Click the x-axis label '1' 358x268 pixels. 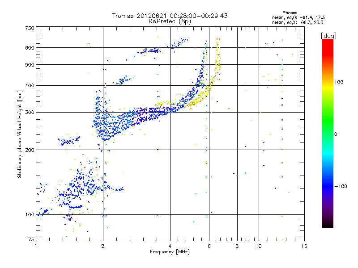point(36,246)
